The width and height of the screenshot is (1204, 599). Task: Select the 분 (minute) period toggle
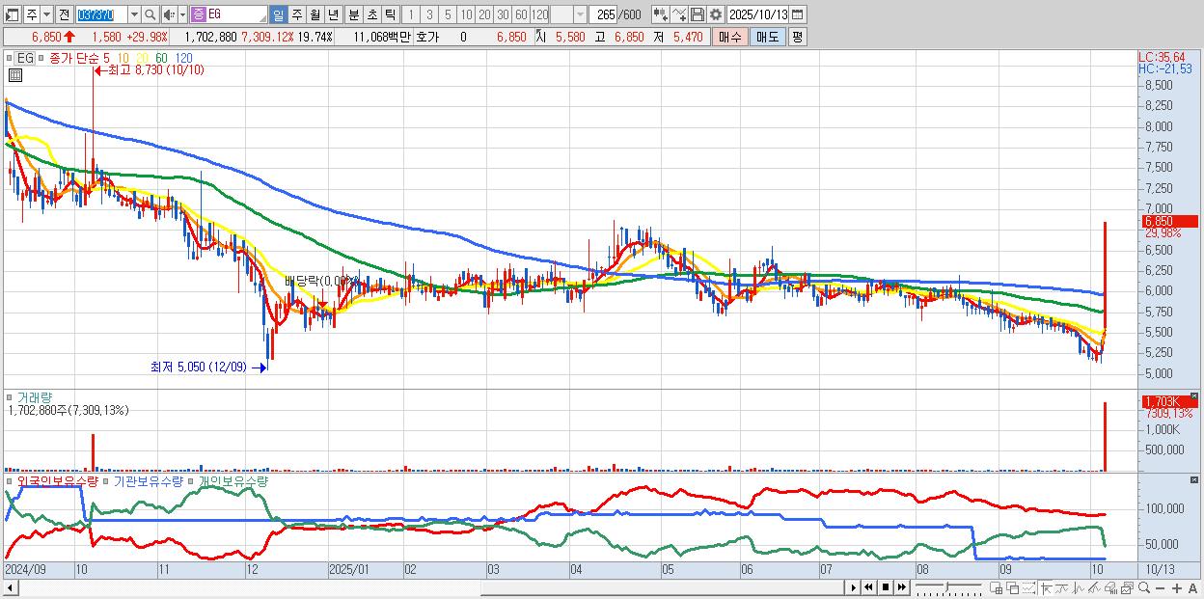coord(353,14)
